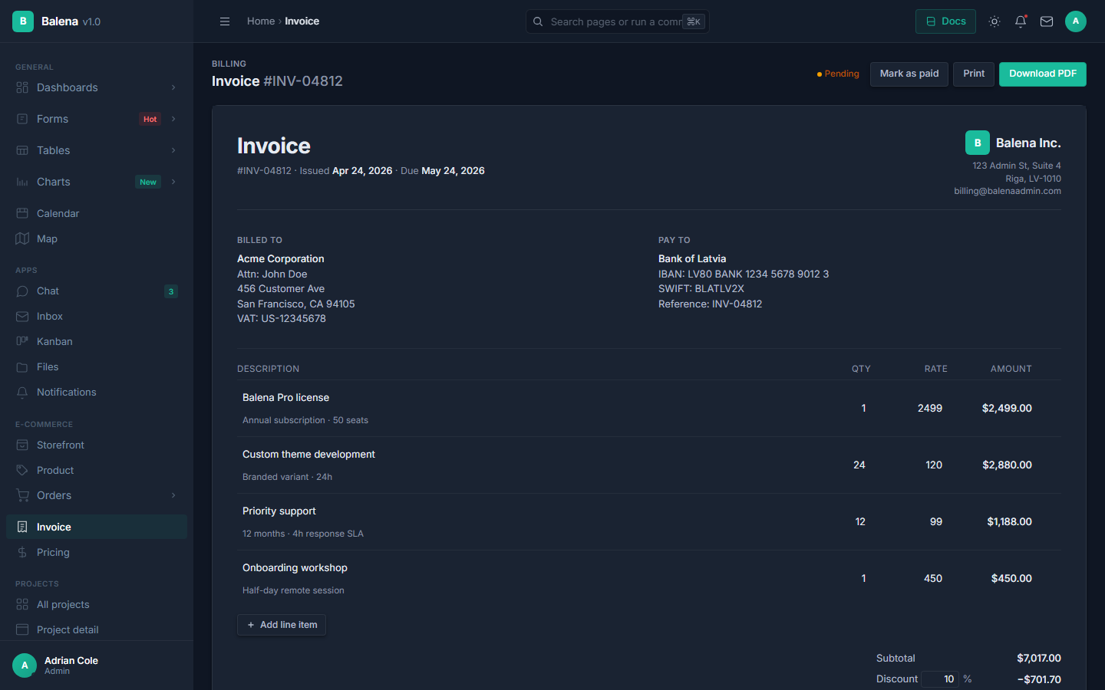This screenshot has height=690, width=1105.
Task: Switch theme with the sun icon
Action: click(x=995, y=21)
